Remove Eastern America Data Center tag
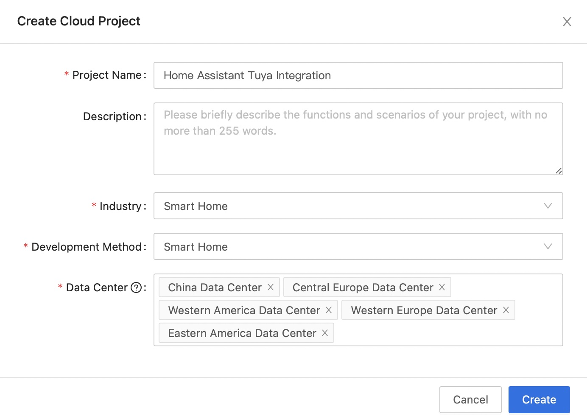Viewport: 587px width, 420px height. 325,333
